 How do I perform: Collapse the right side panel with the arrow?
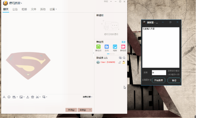point(93,53)
